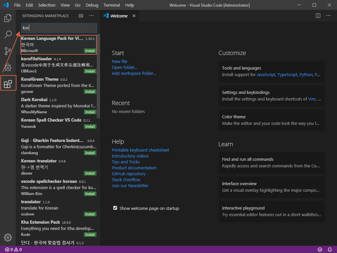This screenshot has height=253, width=337.
Task: Click Add workspace folder link
Action: tap(134, 73)
